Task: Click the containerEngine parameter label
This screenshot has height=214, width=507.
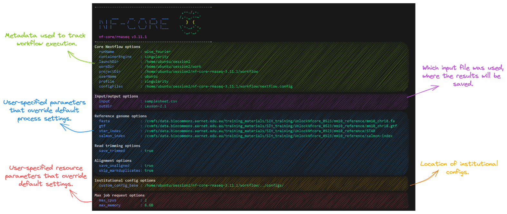Action: click(115, 57)
